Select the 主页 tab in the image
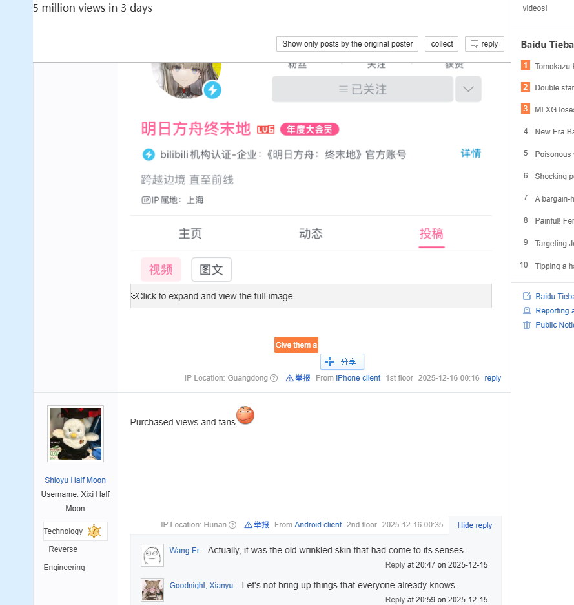Image resolution: width=574 pixels, height=605 pixels. coord(190,233)
